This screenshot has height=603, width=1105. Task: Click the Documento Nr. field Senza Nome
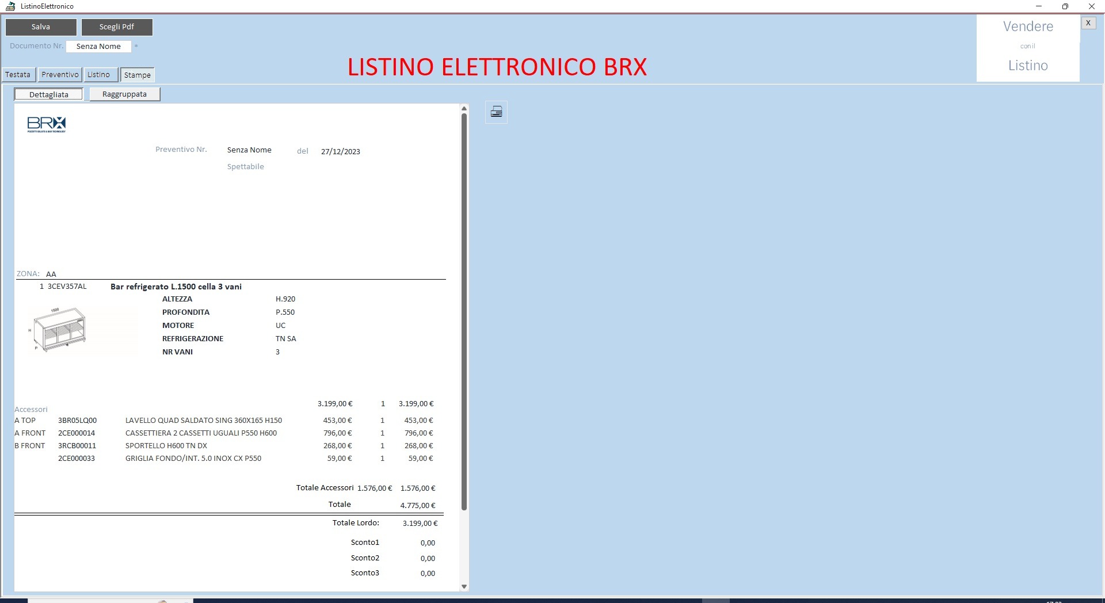coord(98,47)
